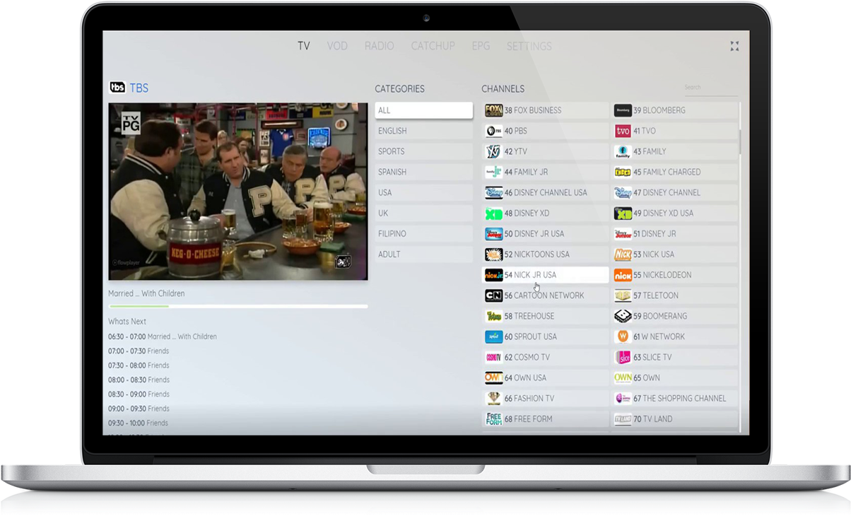This screenshot has height=516, width=851.
Task: Open the SETTINGS tab
Action: [x=529, y=46]
